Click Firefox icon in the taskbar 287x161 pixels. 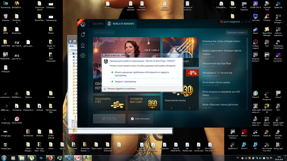pos(50,157)
